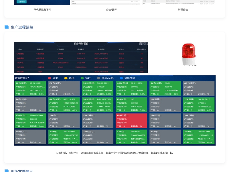Click the grey 待单/关机 legend dot
Image resolution: width=229 pixels, height=172 pixels.
click(98, 78)
